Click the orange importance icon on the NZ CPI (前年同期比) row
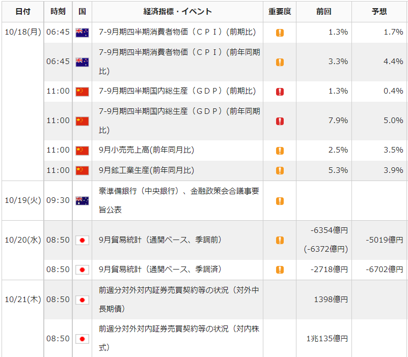Image resolution: width=408 pixels, height=357 pixels. (x=279, y=62)
